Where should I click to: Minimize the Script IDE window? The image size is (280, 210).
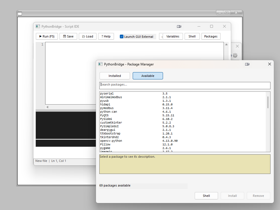199,26
